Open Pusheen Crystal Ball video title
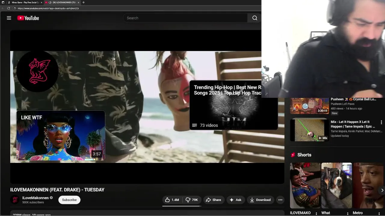The height and width of the screenshot is (216, 385). pos(353,99)
